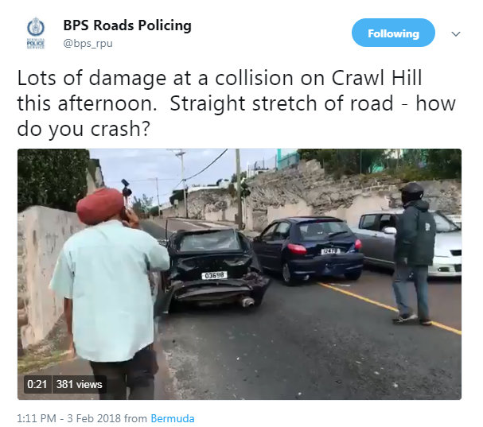Click the yellow road centre line in the video
Image resolution: width=483 pixels, height=427 pixels.
click(390, 307)
